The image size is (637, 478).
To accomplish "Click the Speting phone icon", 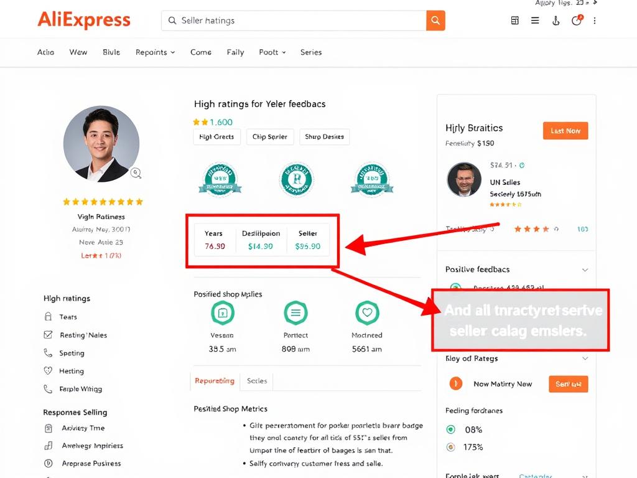I will click(x=48, y=353).
